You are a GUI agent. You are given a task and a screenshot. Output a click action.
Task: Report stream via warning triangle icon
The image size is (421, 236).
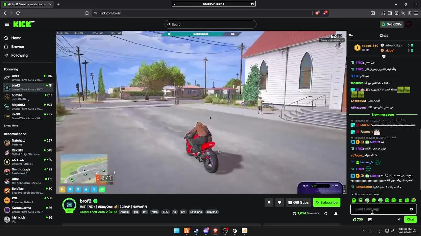(x=336, y=213)
